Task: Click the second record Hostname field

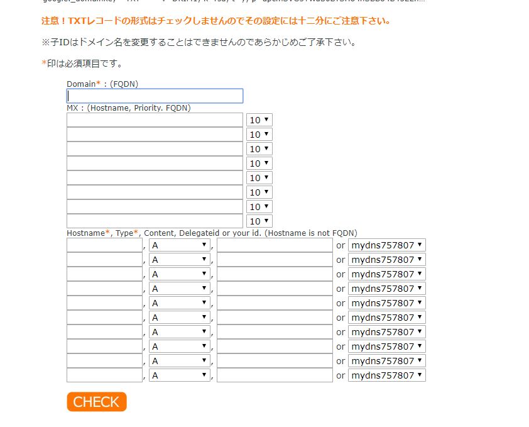Action: [x=104, y=260]
